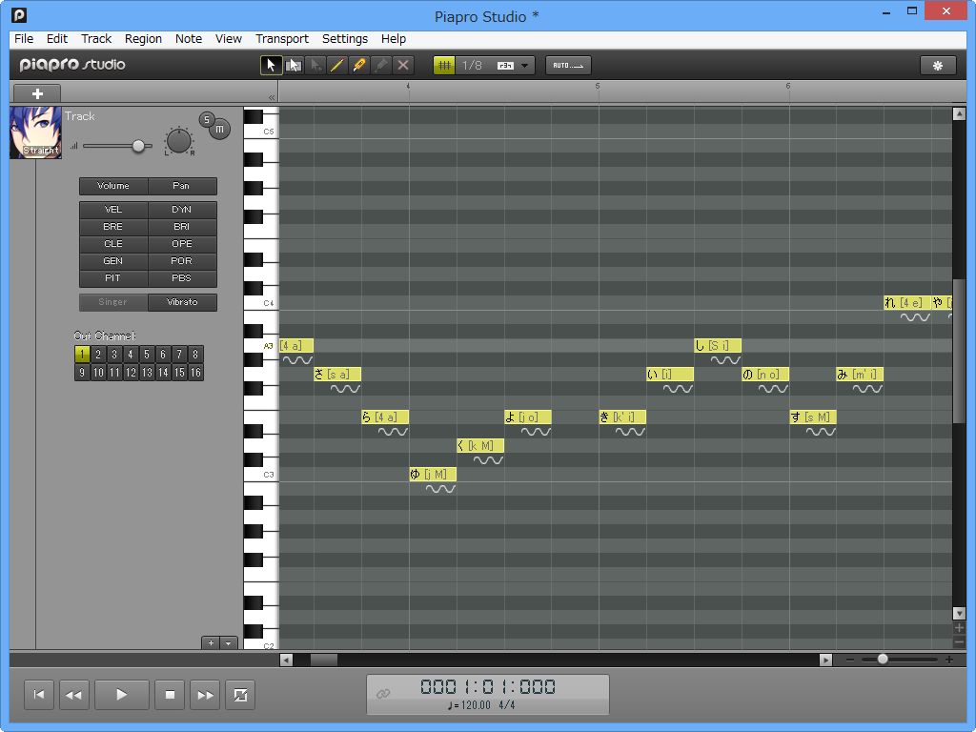Select the arrow pointer tool
The height and width of the screenshot is (732, 976).
tap(271, 66)
